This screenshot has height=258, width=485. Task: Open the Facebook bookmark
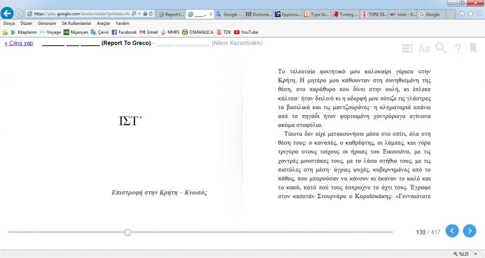124,32
